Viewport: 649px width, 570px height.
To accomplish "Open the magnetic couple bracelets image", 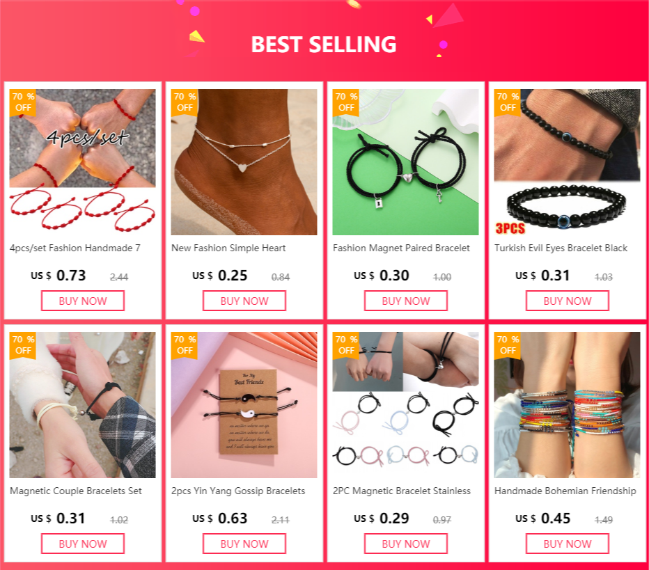I will tap(82, 405).
